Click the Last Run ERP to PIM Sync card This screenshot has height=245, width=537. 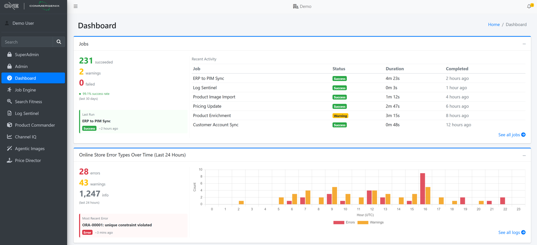pos(133,122)
